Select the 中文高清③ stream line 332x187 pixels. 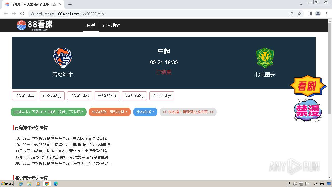tap(52, 96)
